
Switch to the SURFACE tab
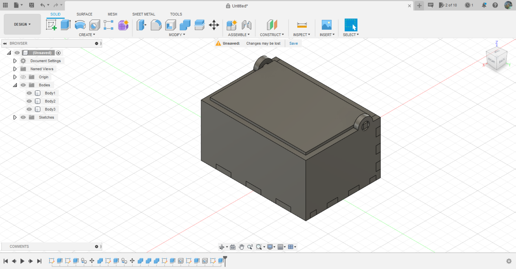pos(84,14)
